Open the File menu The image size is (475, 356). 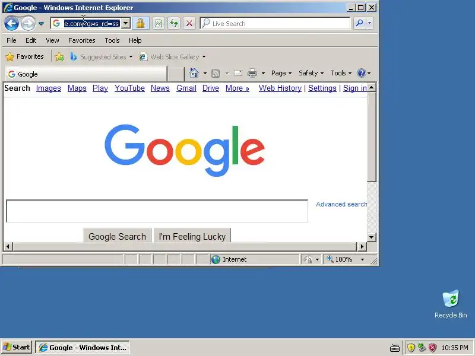point(11,40)
